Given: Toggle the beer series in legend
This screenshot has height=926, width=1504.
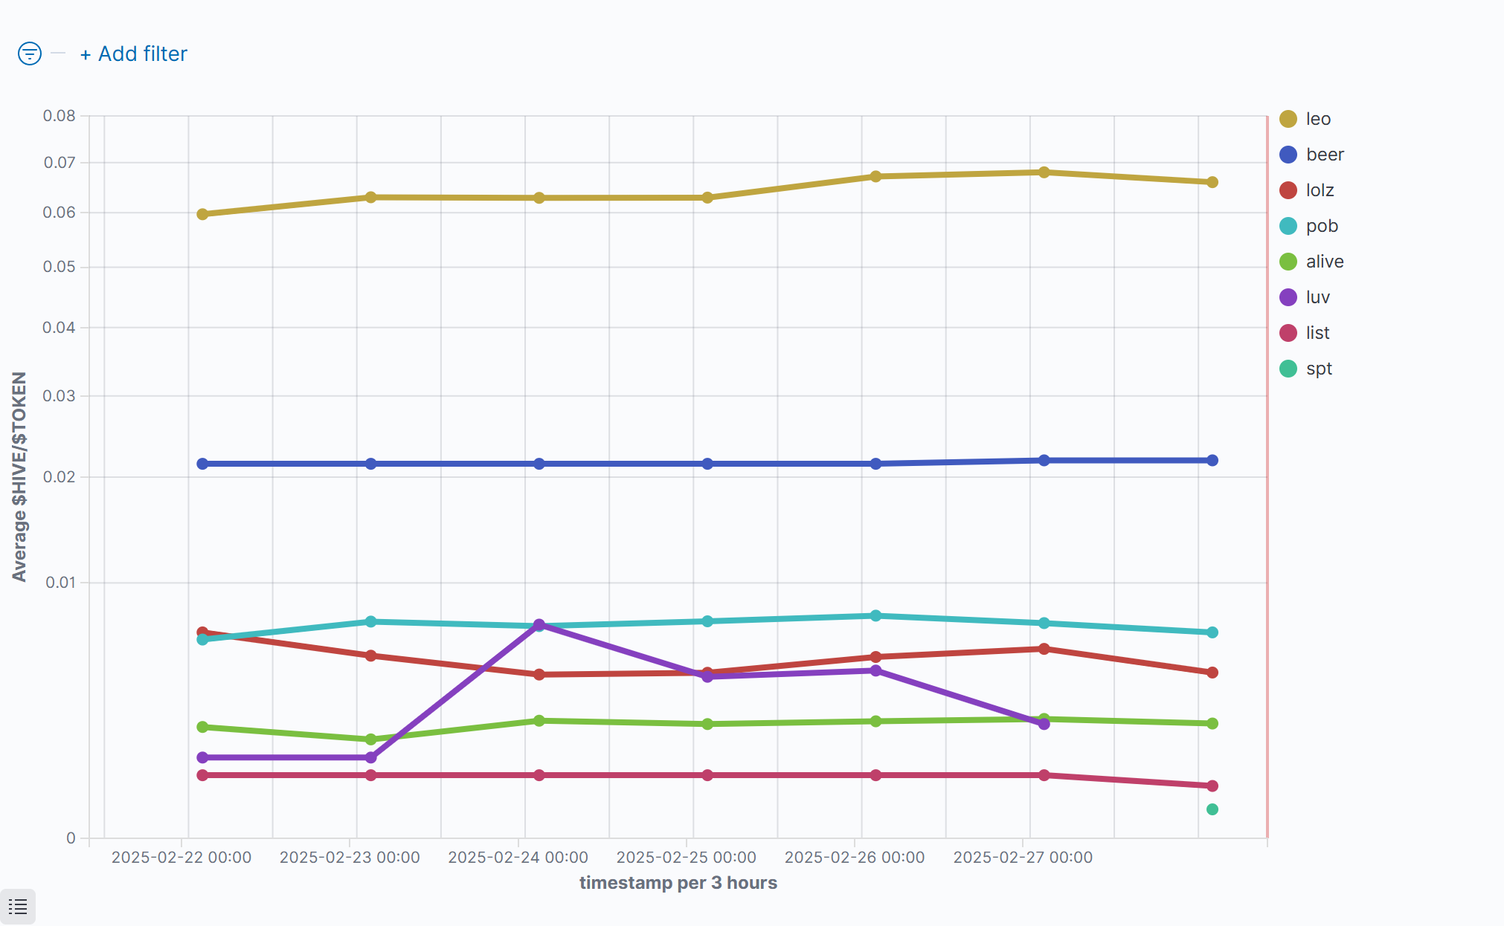Looking at the screenshot, I should pyautogui.click(x=1324, y=155).
